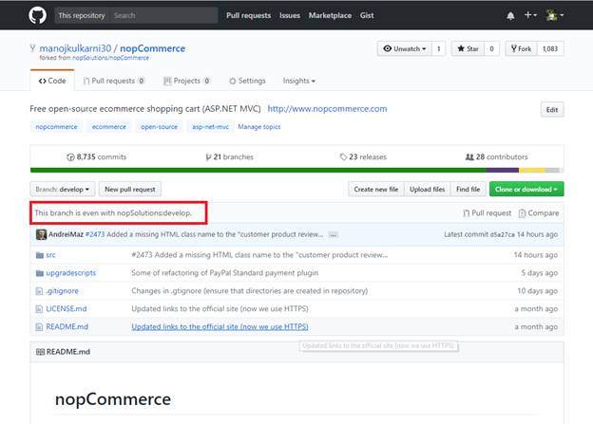Click New pull request button
The image size is (593, 424).
130,189
